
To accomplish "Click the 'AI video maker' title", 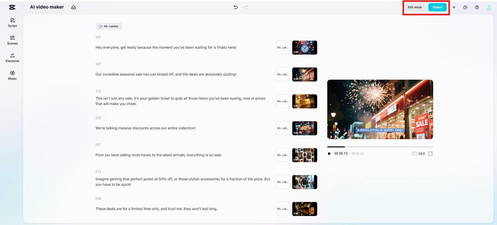I will (x=47, y=7).
